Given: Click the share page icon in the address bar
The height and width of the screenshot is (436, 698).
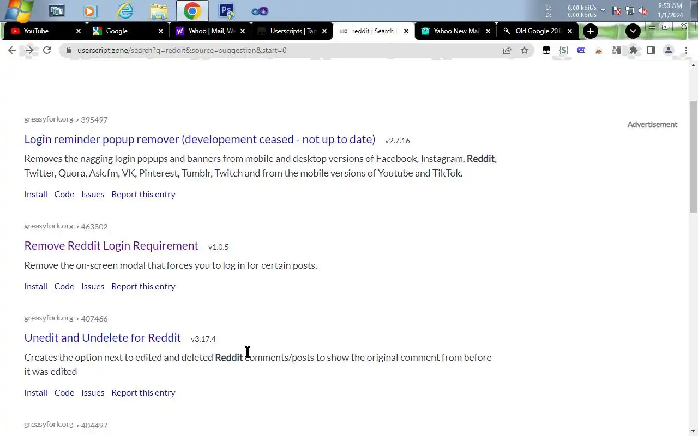Looking at the screenshot, I should pos(507,50).
